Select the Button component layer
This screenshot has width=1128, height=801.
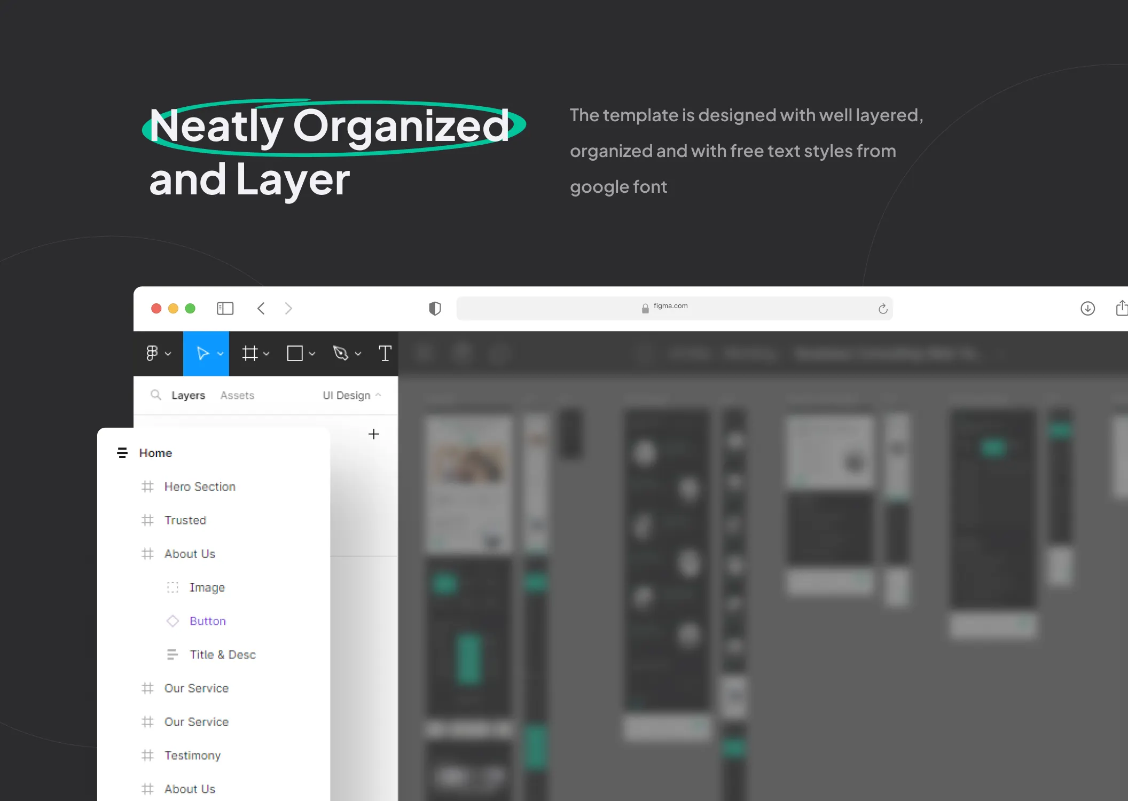pyautogui.click(x=208, y=621)
